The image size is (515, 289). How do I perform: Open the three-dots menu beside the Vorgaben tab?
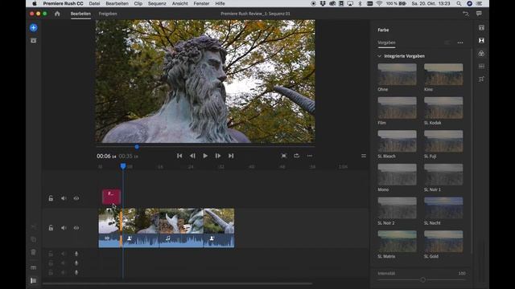click(x=460, y=43)
